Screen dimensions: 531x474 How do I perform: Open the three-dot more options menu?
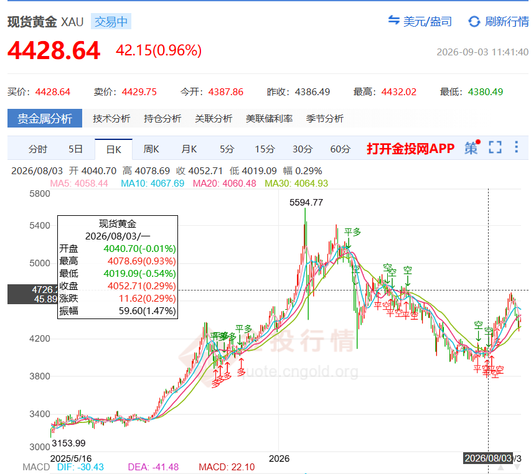(x=517, y=147)
